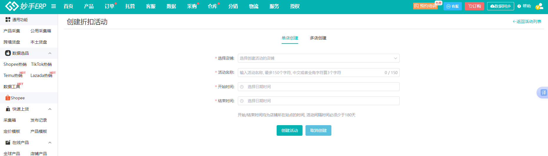Screen dimensions: 548x156
Task: Click the 取消创建 button
Action: pyautogui.click(x=318, y=130)
